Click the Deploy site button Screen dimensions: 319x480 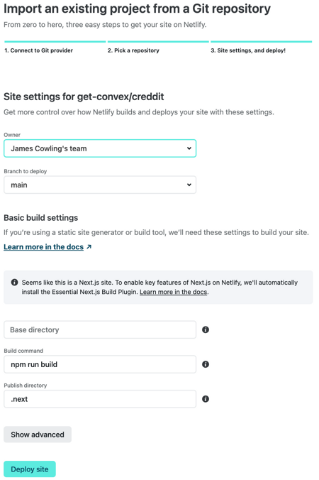[x=30, y=469]
